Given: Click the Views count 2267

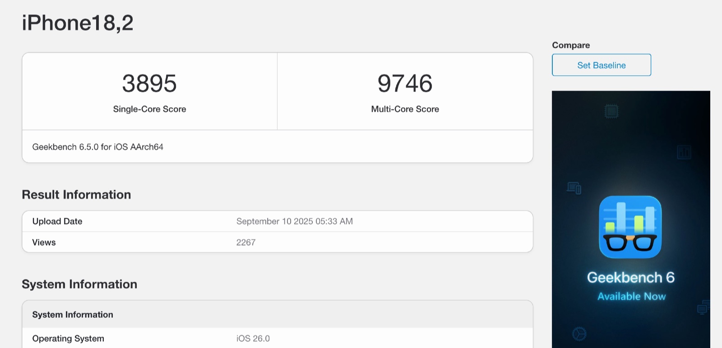Looking at the screenshot, I should (x=246, y=243).
